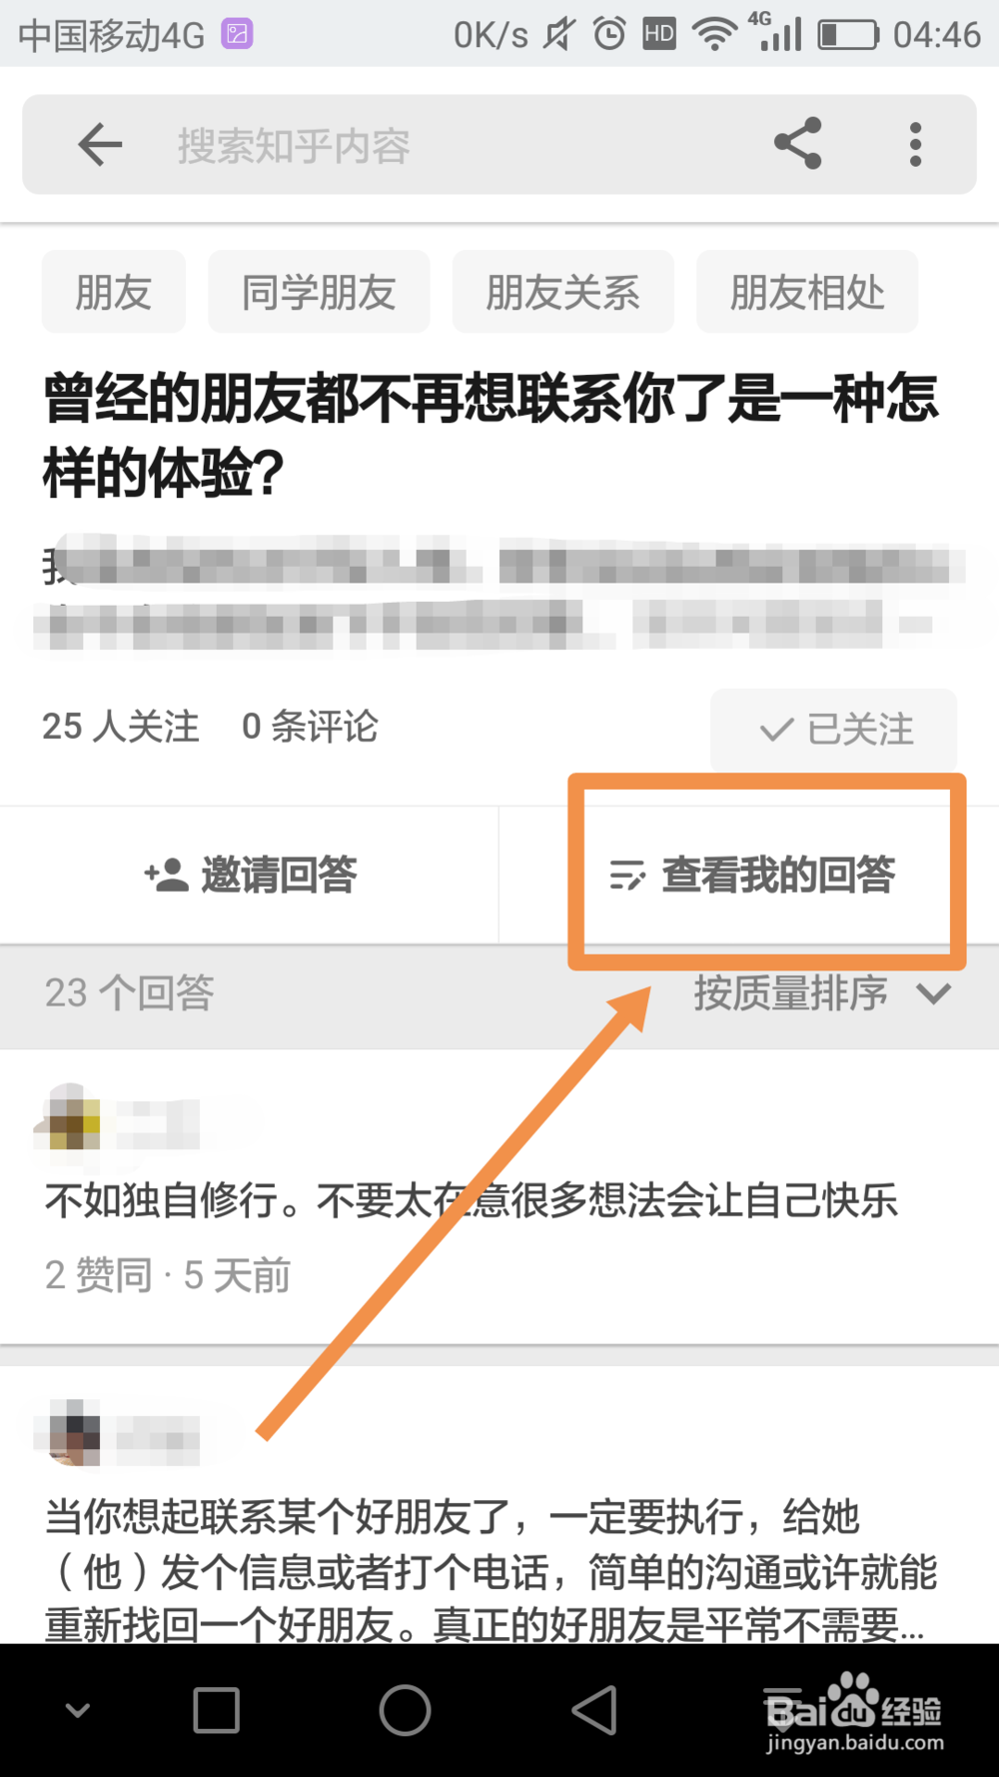Open the three-dot overflow menu
Image resolution: width=999 pixels, height=1777 pixels.
pyautogui.click(x=915, y=145)
